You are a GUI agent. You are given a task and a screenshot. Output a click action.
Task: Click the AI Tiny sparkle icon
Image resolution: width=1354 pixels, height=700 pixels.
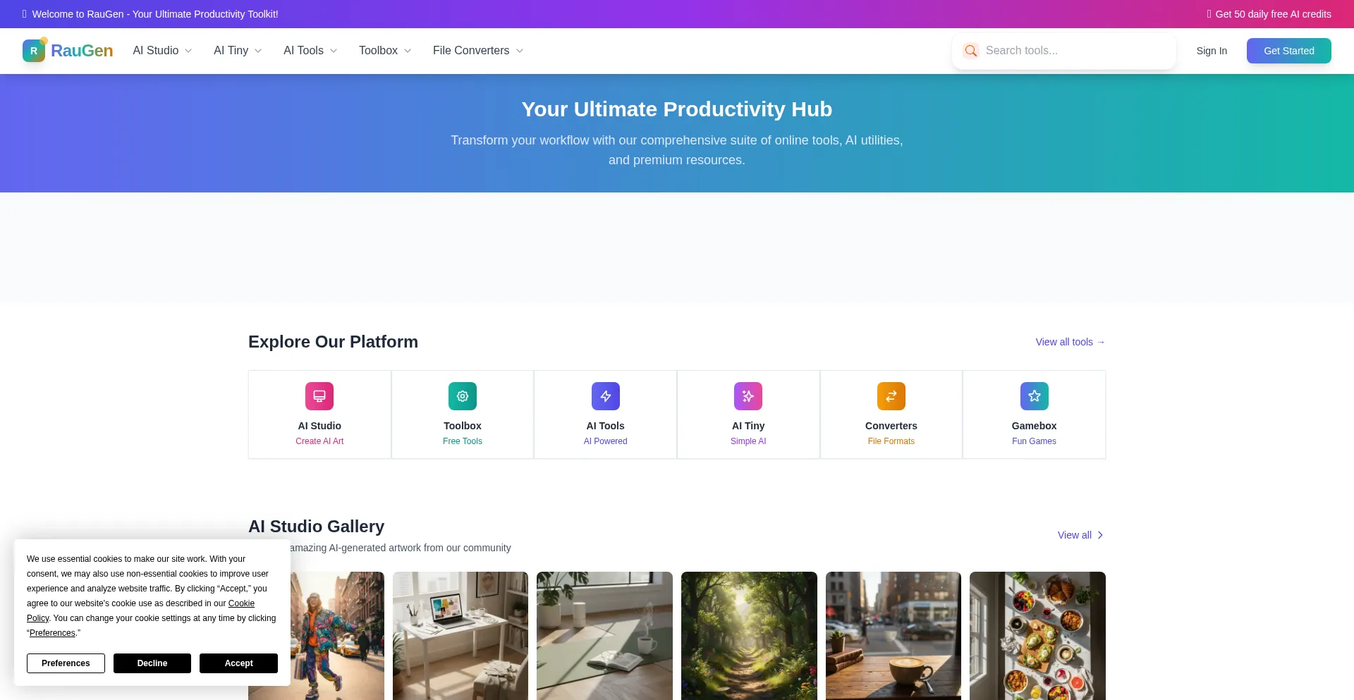(748, 396)
